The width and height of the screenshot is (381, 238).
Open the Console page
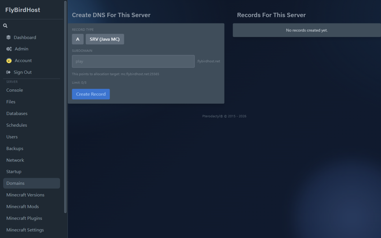(31, 90)
